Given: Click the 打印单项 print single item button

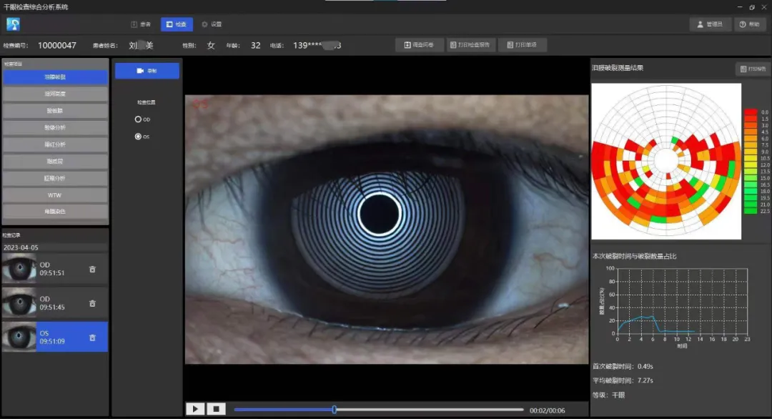Looking at the screenshot, I should [522, 45].
